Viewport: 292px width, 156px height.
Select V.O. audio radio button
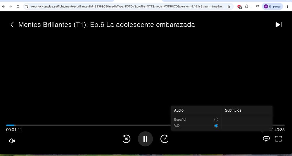pos(216,126)
